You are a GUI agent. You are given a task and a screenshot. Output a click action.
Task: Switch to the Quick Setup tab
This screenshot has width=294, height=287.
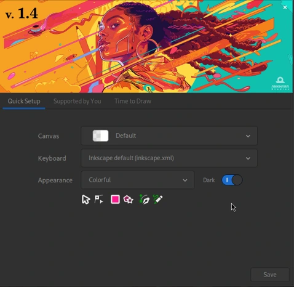pos(24,101)
